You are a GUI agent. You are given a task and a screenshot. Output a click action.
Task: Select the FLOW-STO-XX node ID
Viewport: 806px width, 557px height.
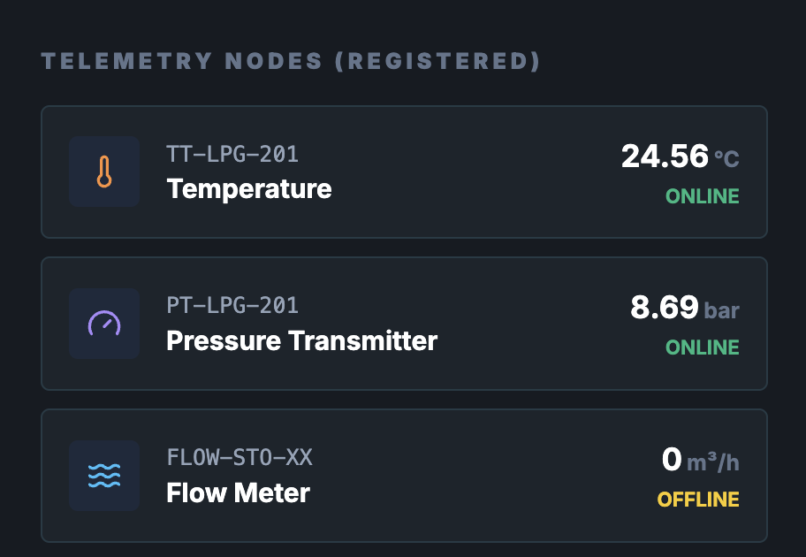tap(240, 458)
